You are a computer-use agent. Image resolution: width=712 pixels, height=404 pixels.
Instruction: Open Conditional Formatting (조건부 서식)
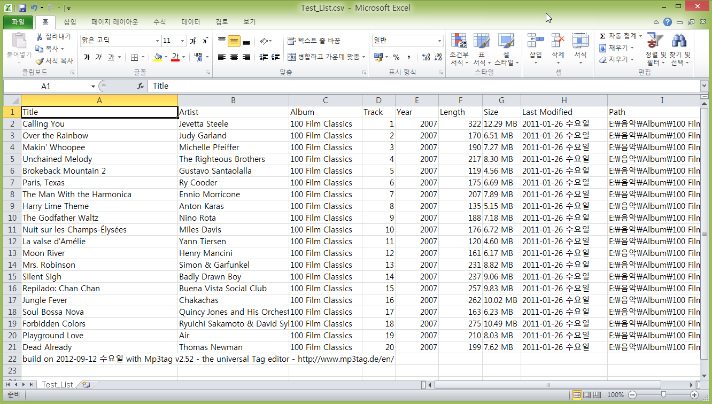click(x=459, y=49)
